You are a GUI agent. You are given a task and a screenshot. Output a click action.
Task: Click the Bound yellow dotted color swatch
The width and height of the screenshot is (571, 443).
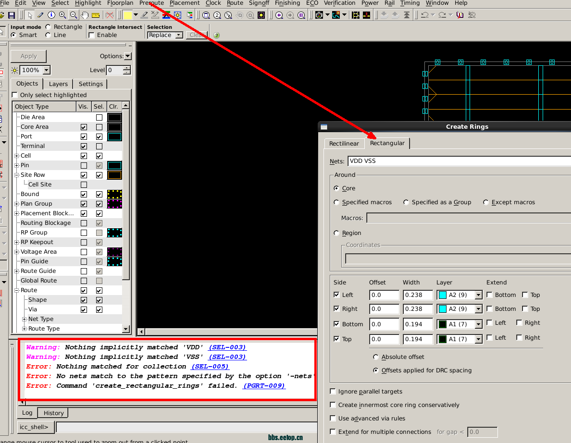coord(114,195)
